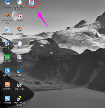
Task: Click the "phpStudy使用手册" text label
Action: tap(19, 104)
